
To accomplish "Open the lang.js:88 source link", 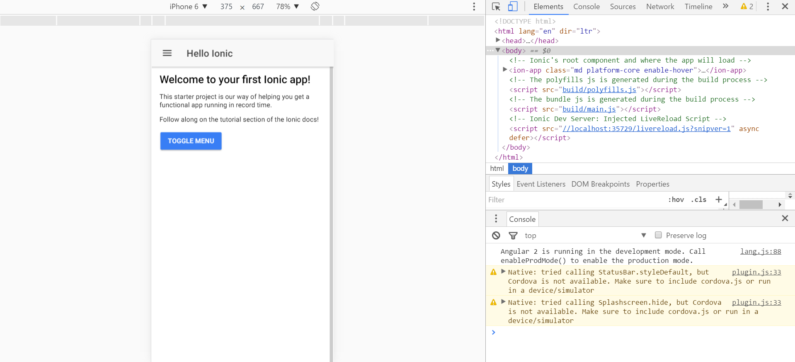I will 761,251.
